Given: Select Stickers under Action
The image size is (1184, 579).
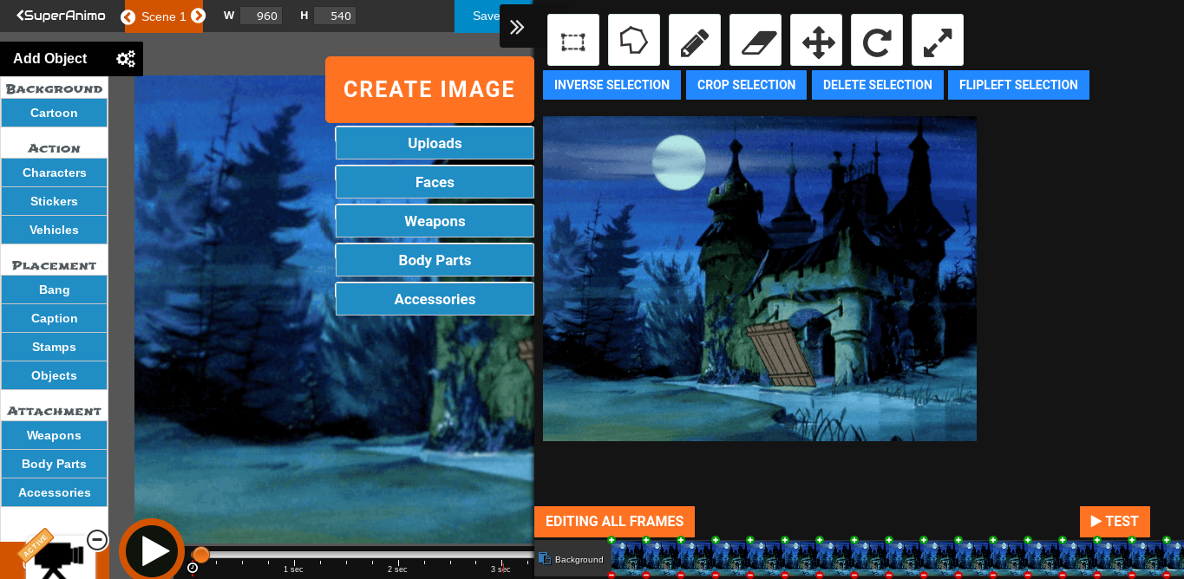Looking at the screenshot, I should [x=54, y=201].
